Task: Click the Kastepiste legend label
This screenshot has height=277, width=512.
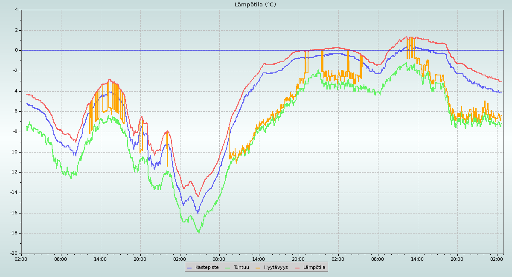Action: (207, 268)
